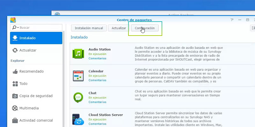Open the Chat package icon
The image size is (255, 127).
[x=78, y=97]
